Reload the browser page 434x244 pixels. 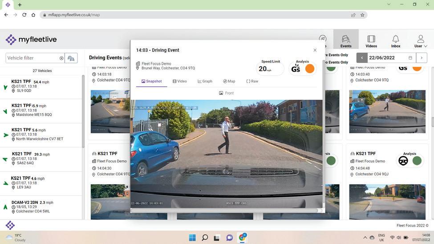(24, 15)
